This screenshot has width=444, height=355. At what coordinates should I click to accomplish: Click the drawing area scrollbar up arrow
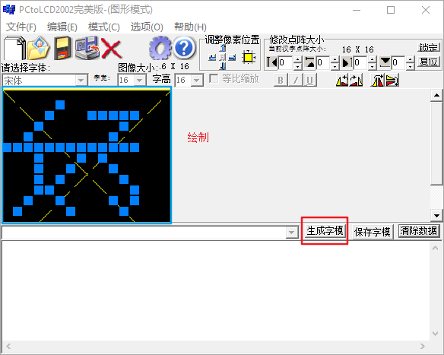436,95
